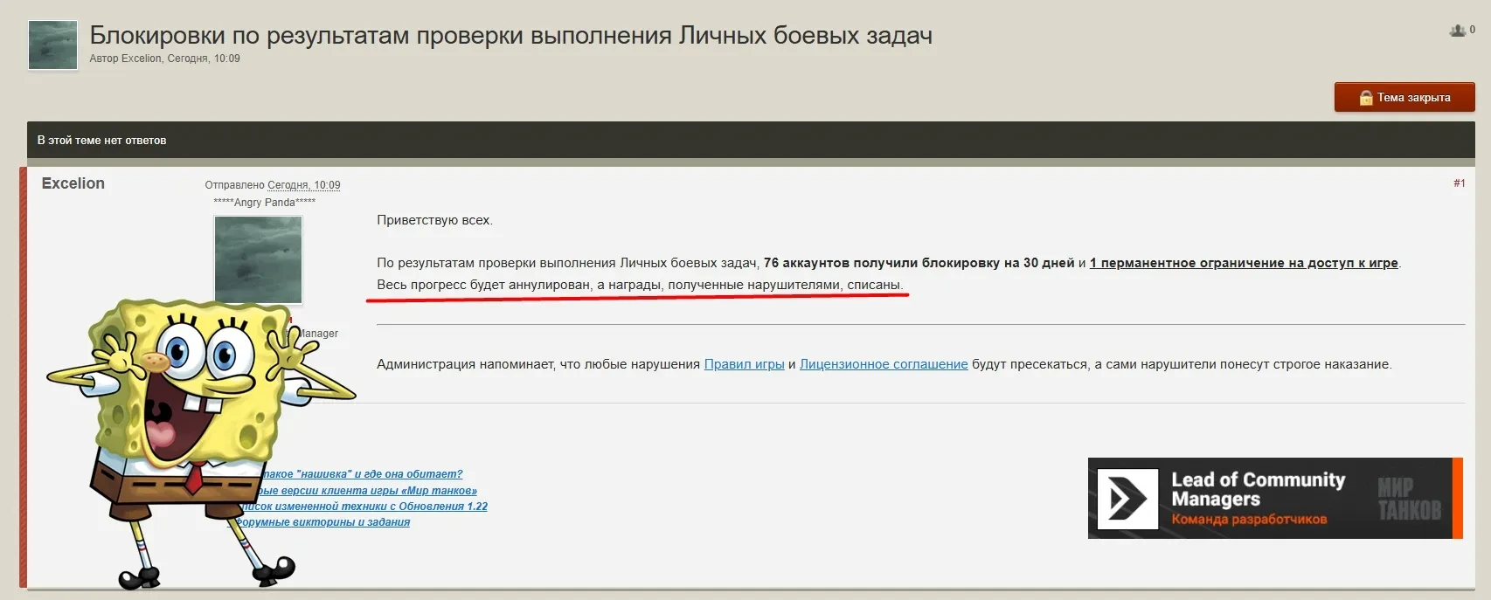Click the arrow logo in the signature banner
The width and height of the screenshot is (1491, 600).
click(1127, 499)
